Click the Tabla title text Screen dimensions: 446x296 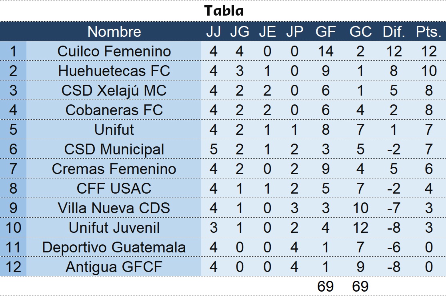[x=224, y=11]
